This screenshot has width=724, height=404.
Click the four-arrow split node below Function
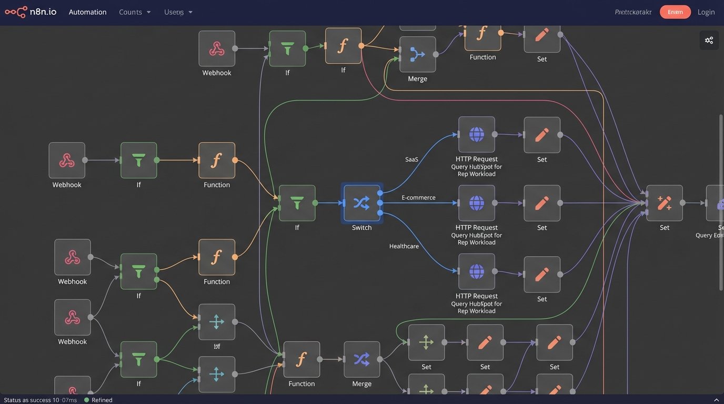point(217,321)
